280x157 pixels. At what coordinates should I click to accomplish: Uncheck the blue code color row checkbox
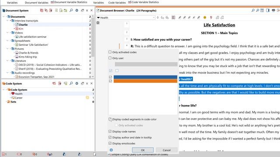point(110,77)
